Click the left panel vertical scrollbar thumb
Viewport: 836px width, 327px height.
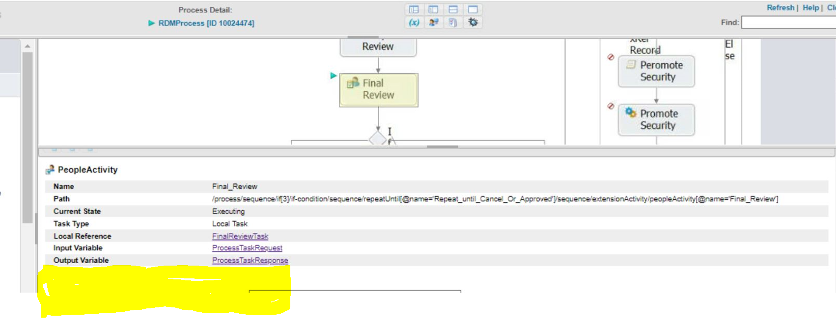click(x=28, y=137)
